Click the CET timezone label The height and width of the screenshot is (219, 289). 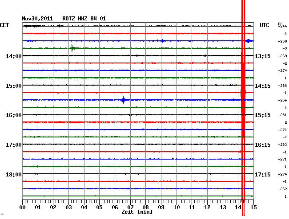pos(4,25)
